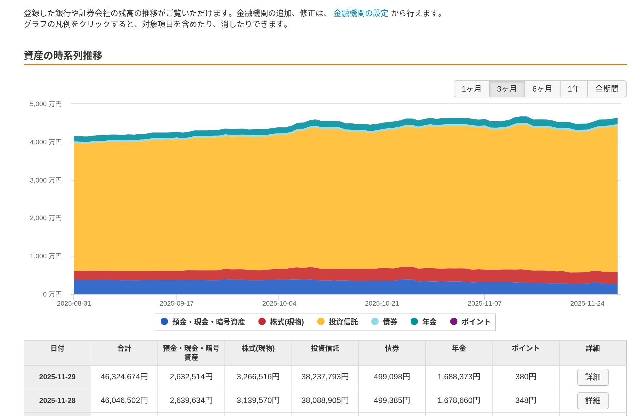Select the 3ヶ月 period tab
This screenshot has width=630, height=416.
click(507, 89)
